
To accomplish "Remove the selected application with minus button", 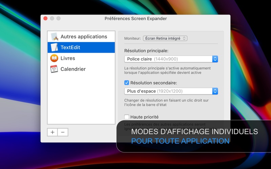I will [63, 132].
